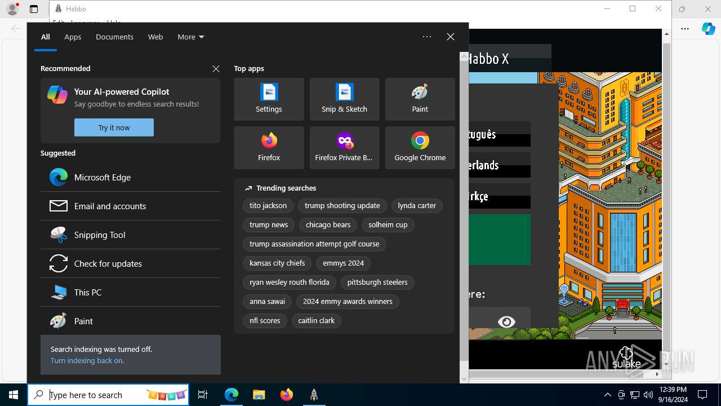Open Microsoft Edge suggested result
Viewport: 721px width, 406px height.
130,177
